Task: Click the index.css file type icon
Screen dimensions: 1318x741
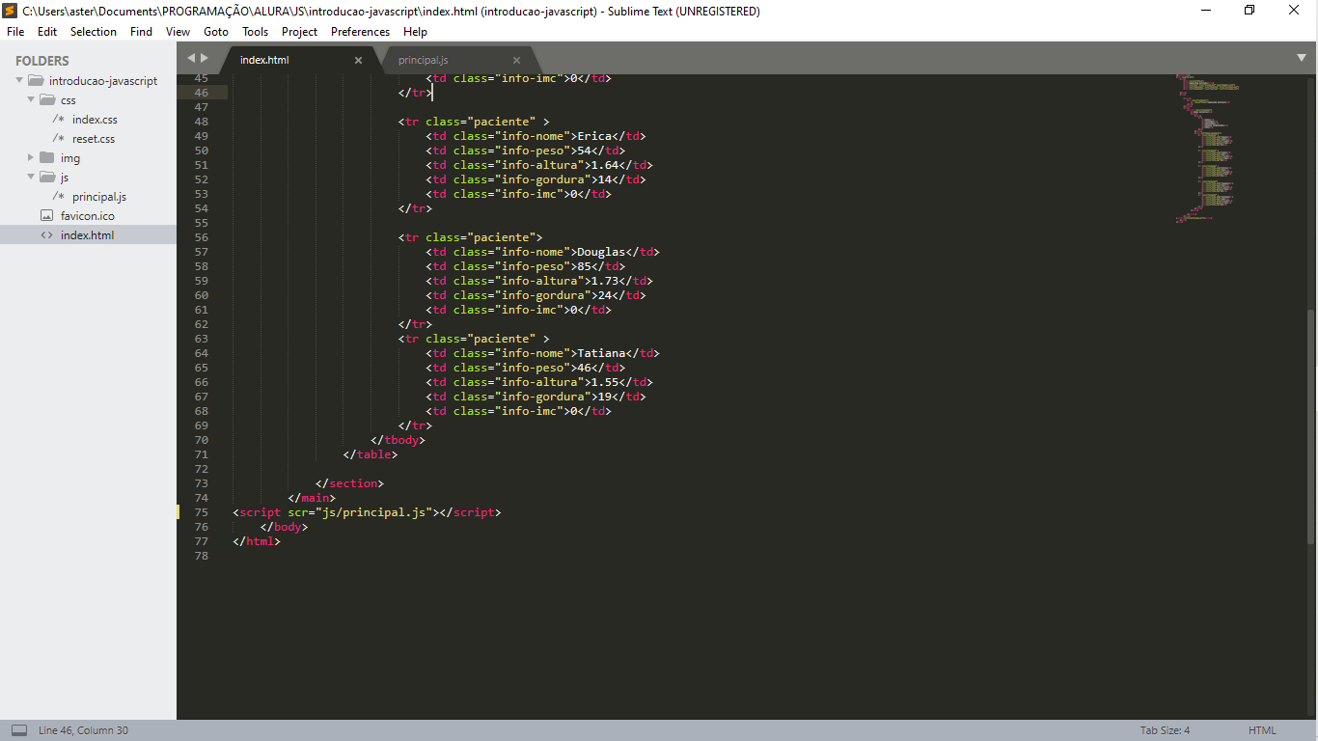Action: point(59,120)
